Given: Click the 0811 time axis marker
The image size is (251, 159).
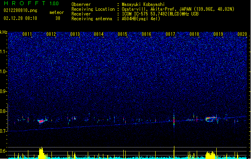Looking at the screenshot, I should tap(27, 34).
